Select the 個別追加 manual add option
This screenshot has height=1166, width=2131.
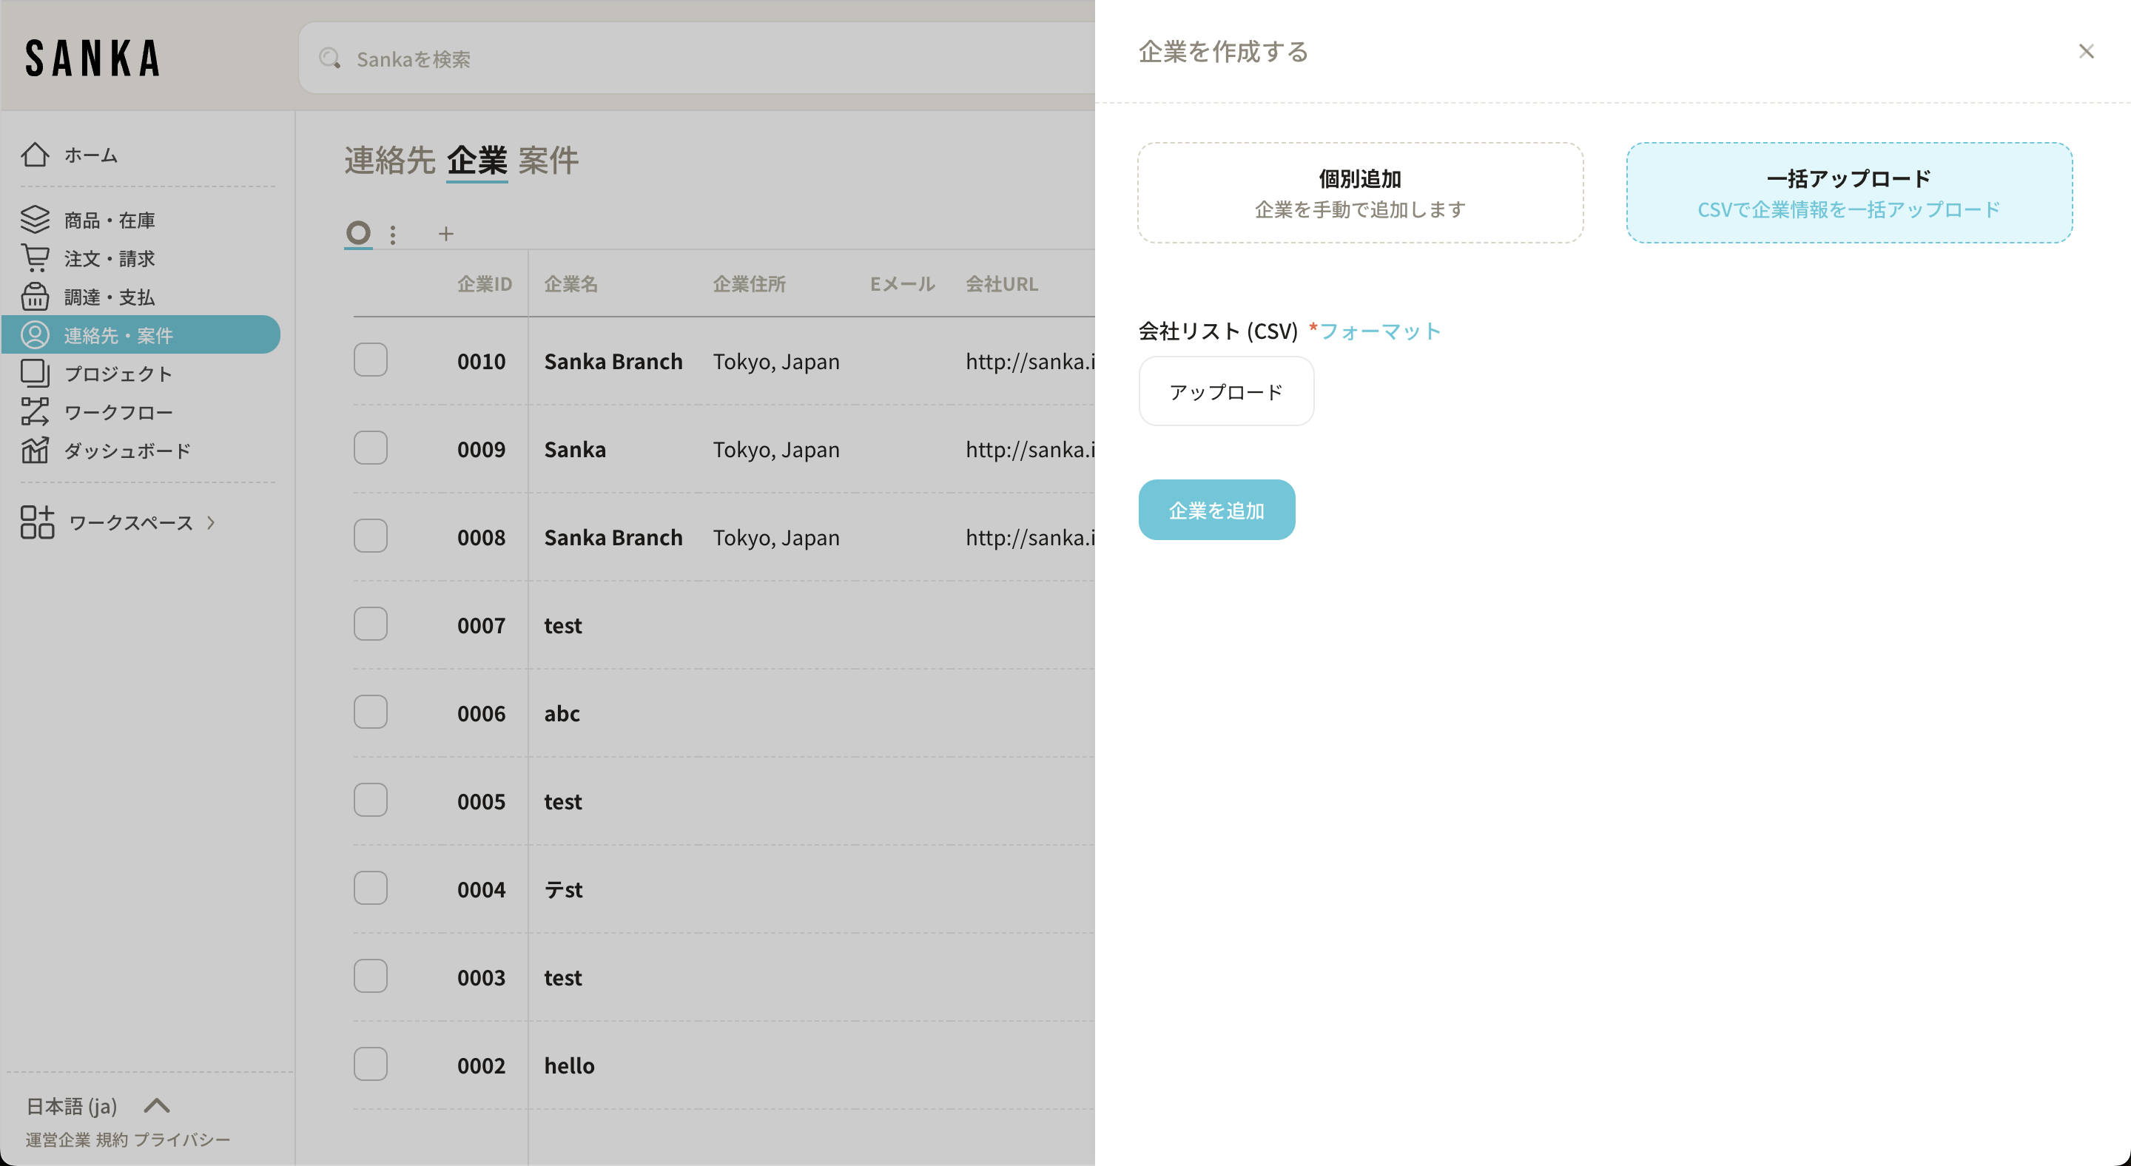[x=1359, y=192]
